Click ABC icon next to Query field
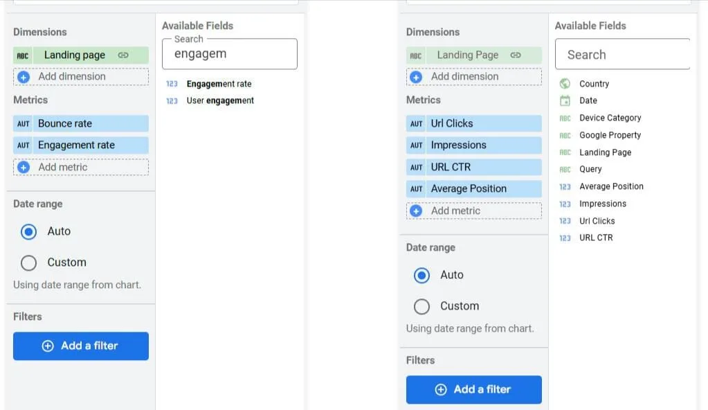Image resolution: width=708 pixels, height=410 pixels. coord(565,170)
